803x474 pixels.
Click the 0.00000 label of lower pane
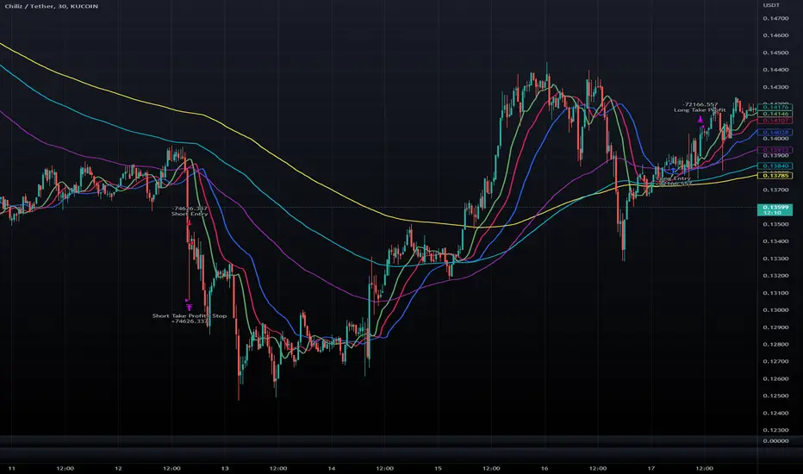click(775, 440)
